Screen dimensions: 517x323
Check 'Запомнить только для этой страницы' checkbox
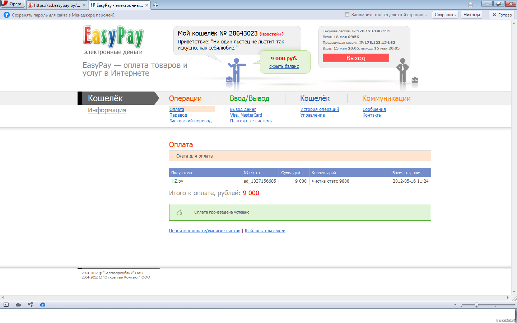pyautogui.click(x=347, y=15)
